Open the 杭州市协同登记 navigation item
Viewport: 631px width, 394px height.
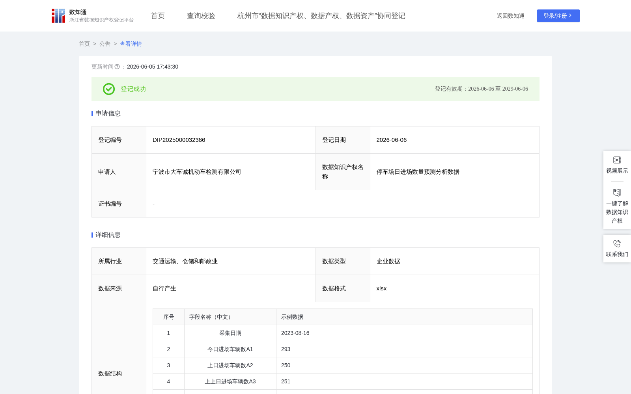[321, 16]
